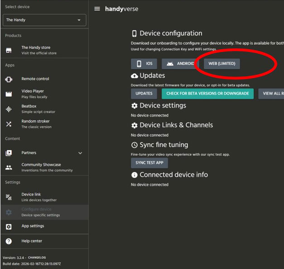
Task: Open the Partners menu item
Action: point(29,153)
